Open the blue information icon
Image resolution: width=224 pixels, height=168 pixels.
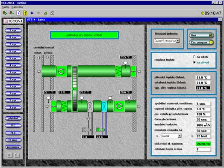(18, 13)
